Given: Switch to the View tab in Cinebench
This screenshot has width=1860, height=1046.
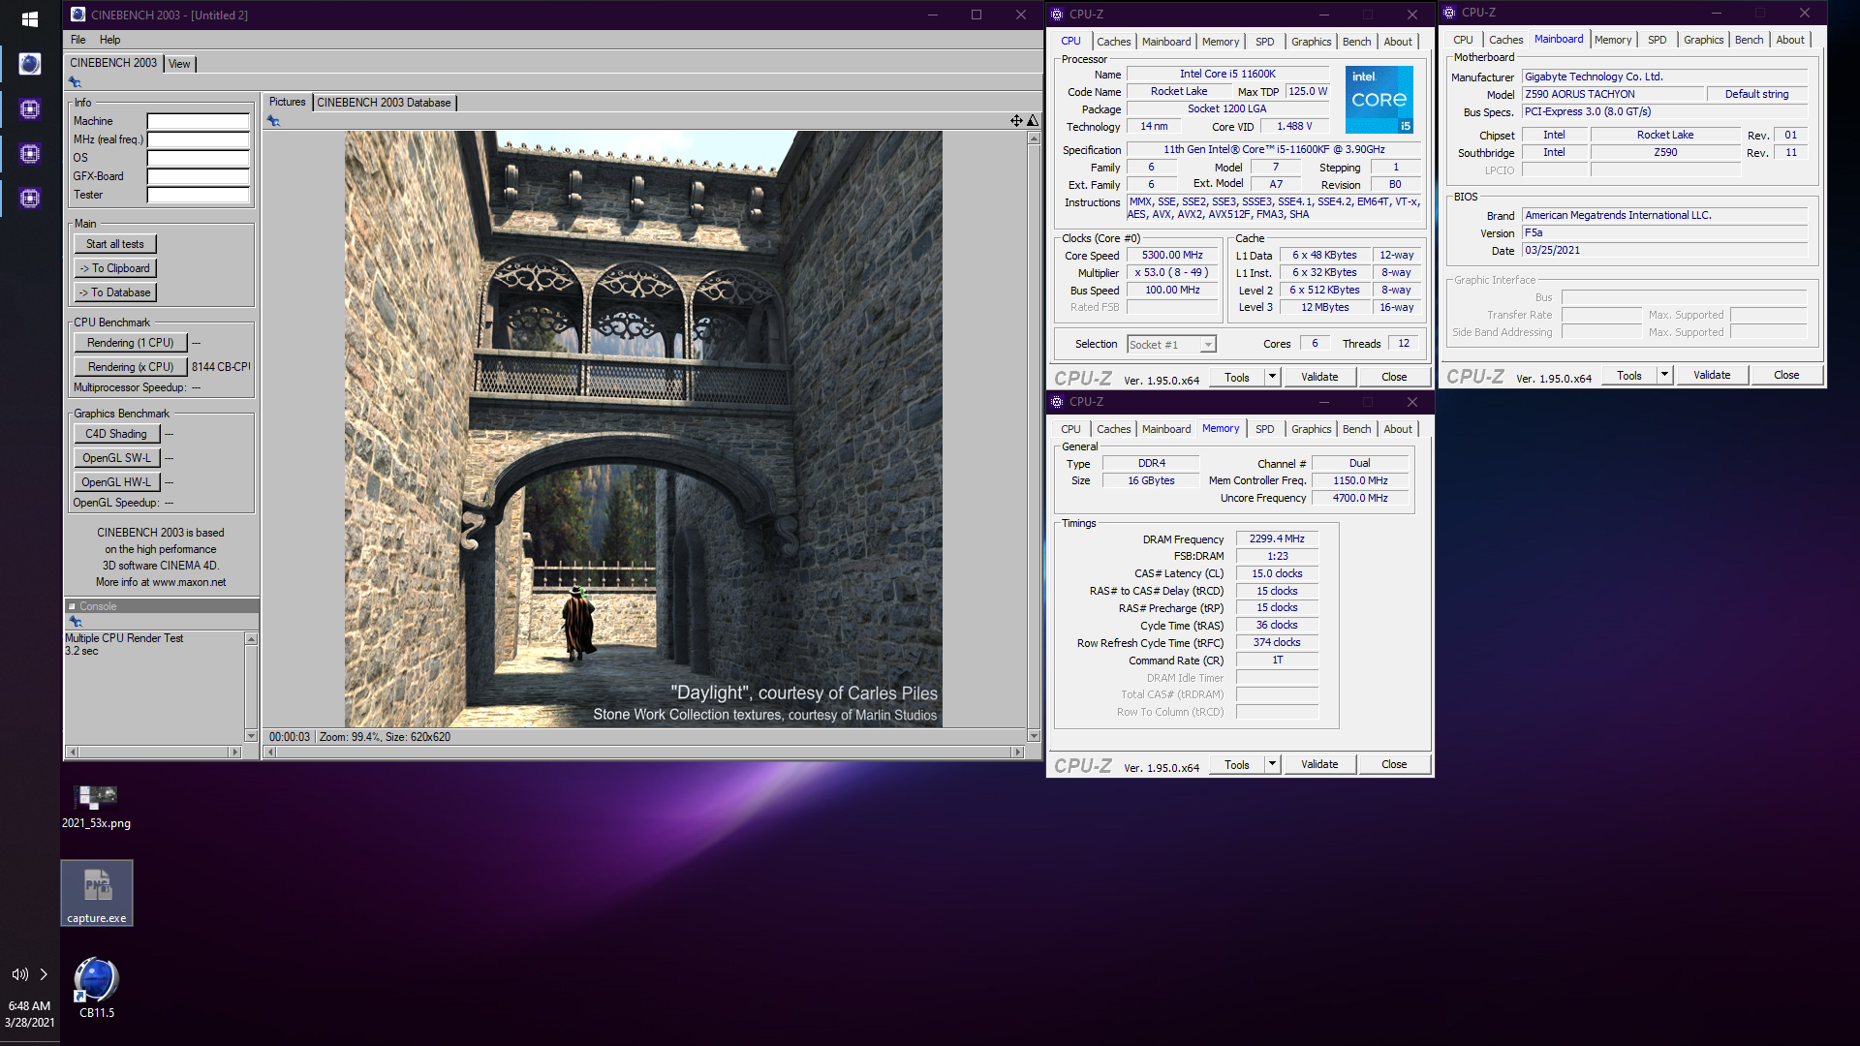Looking at the screenshot, I should (x=179, y=64).
